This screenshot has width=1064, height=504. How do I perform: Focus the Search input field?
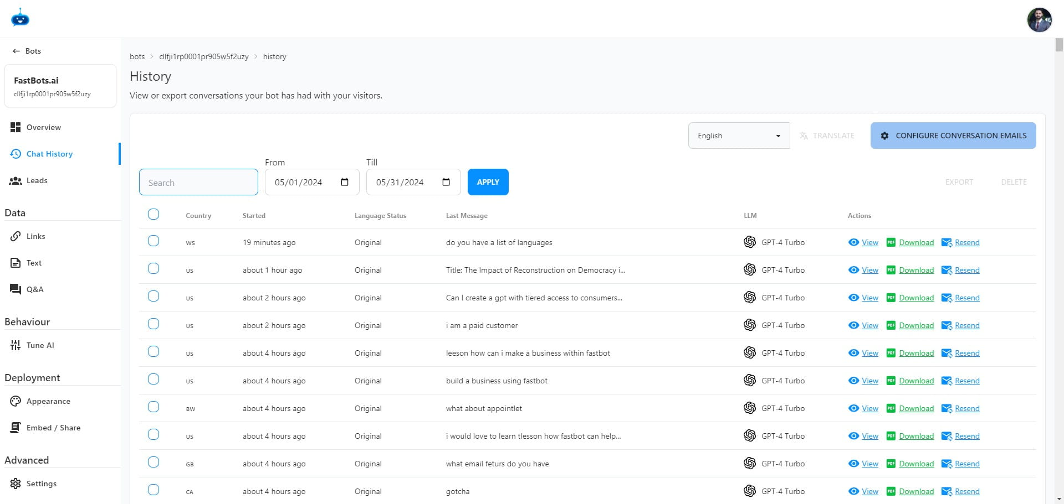[198, 182]
